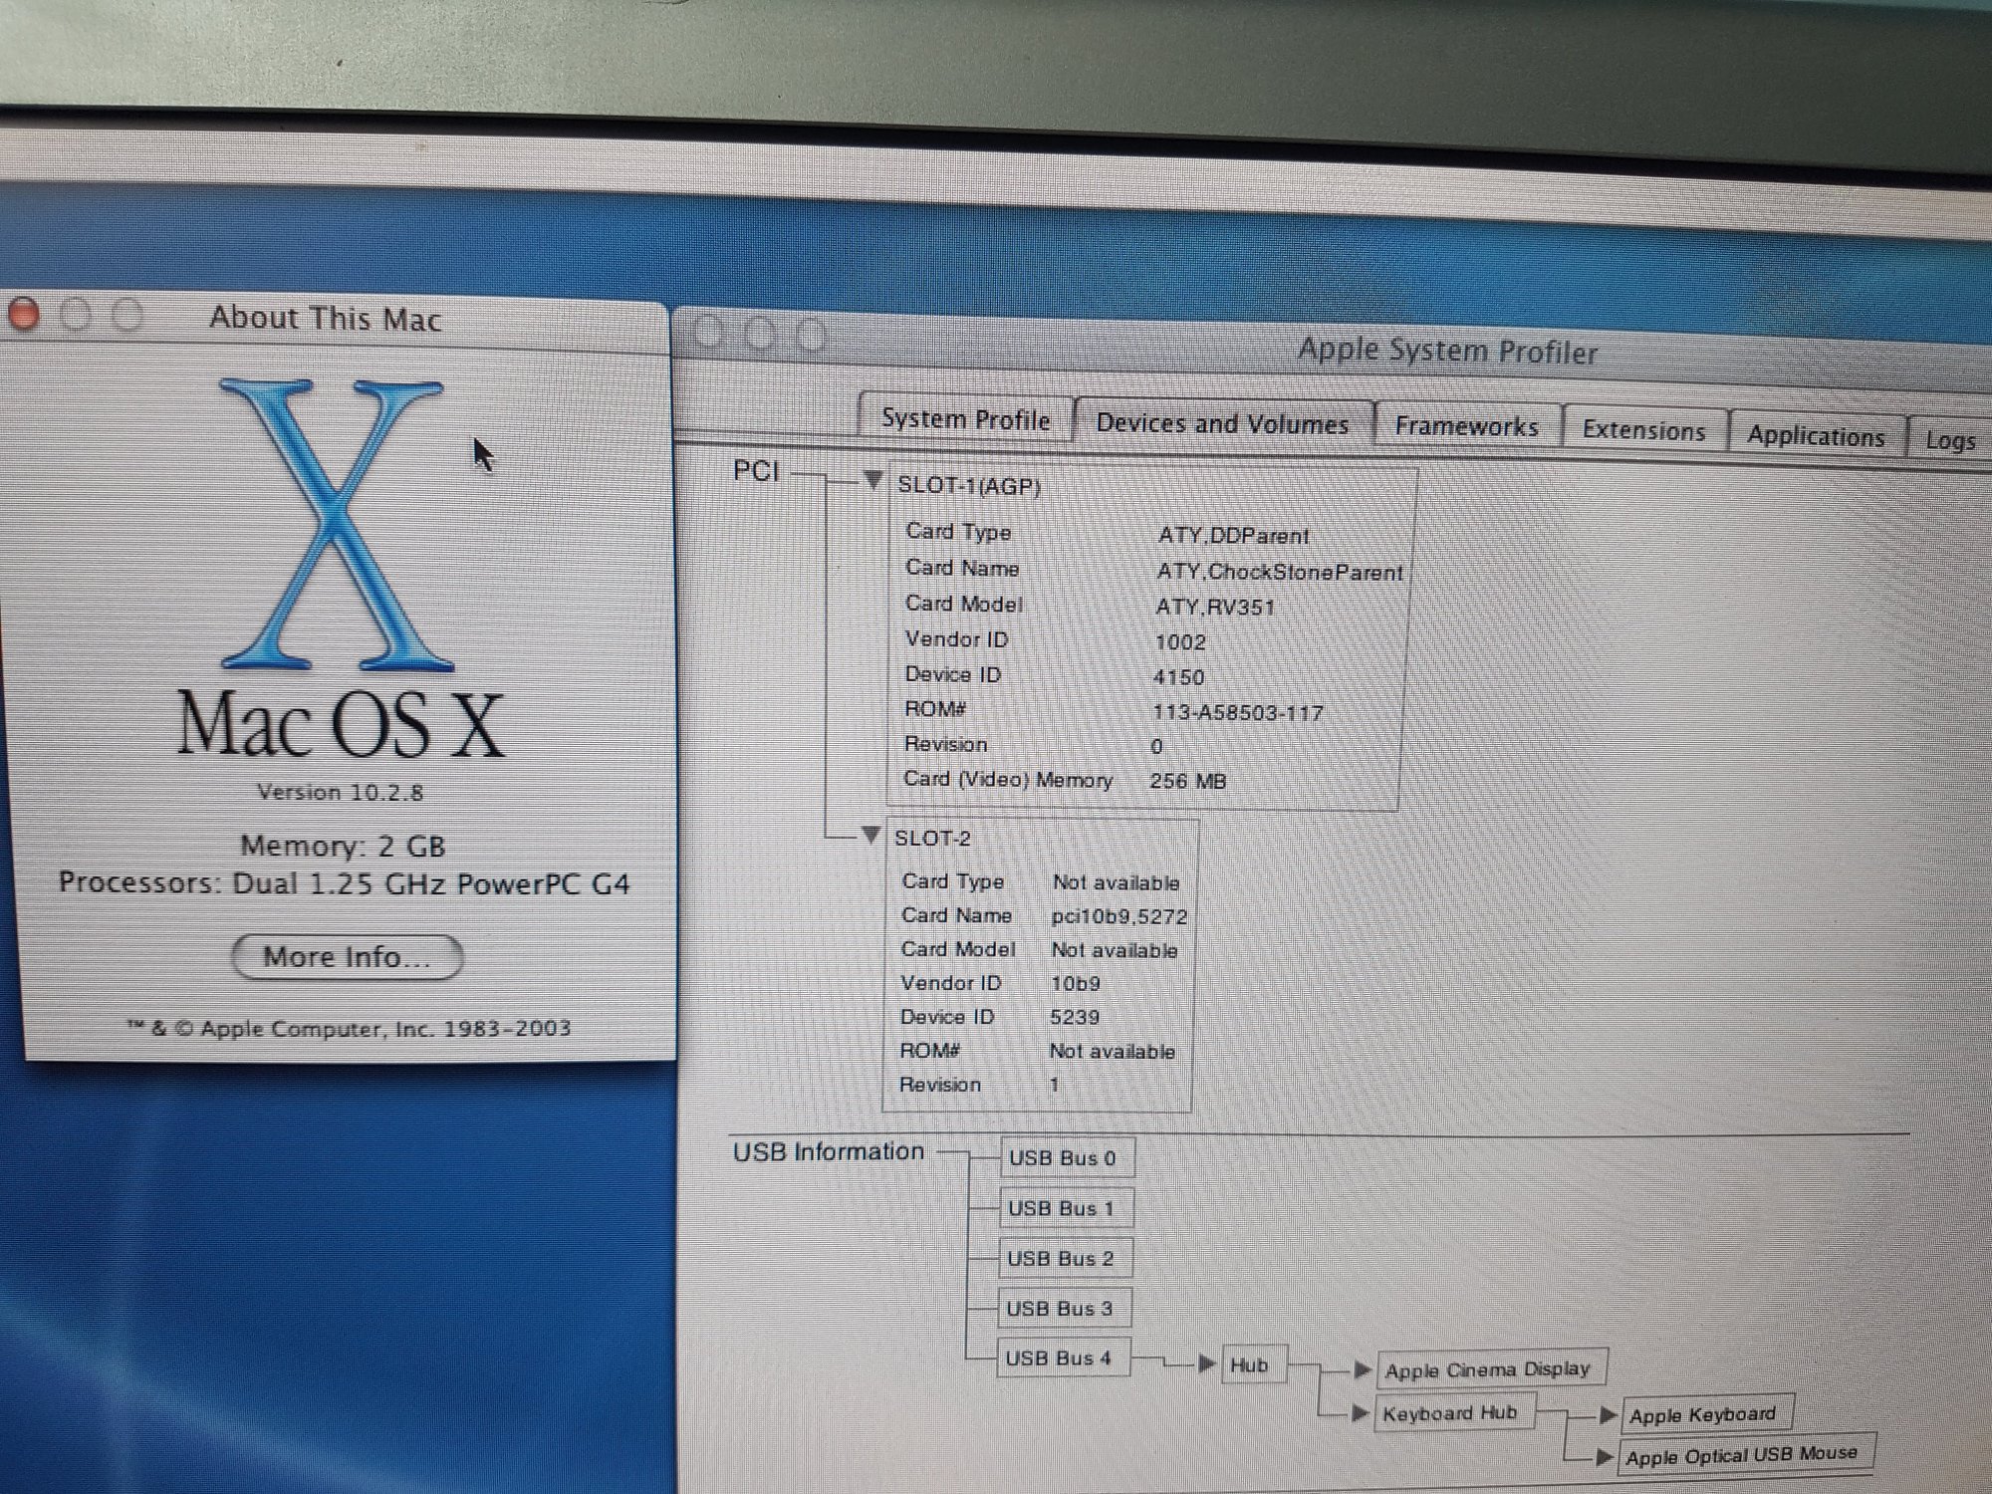1992x1494 pixels.
Task: Switch to the Logs tab
Action: (1950, 439)
